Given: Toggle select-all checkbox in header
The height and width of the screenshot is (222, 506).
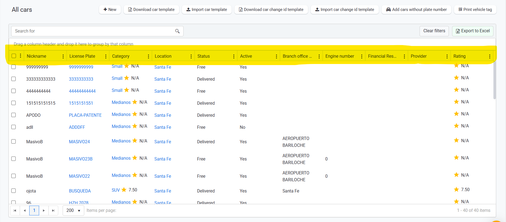Looking at the screenshot, I should [14, 56].
